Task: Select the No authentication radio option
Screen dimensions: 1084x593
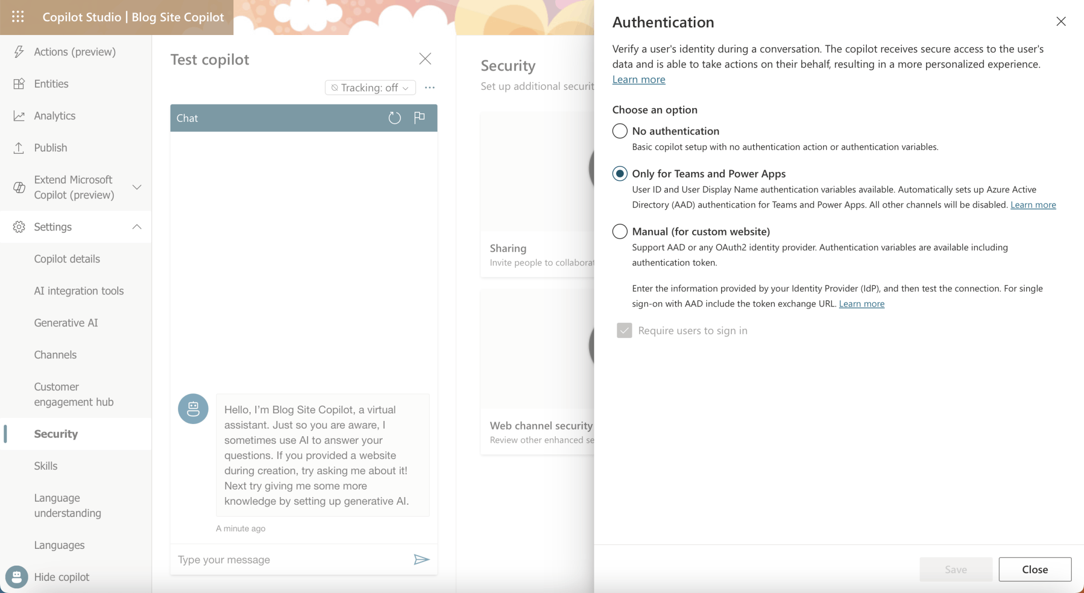Action: [x=620, y=131]
